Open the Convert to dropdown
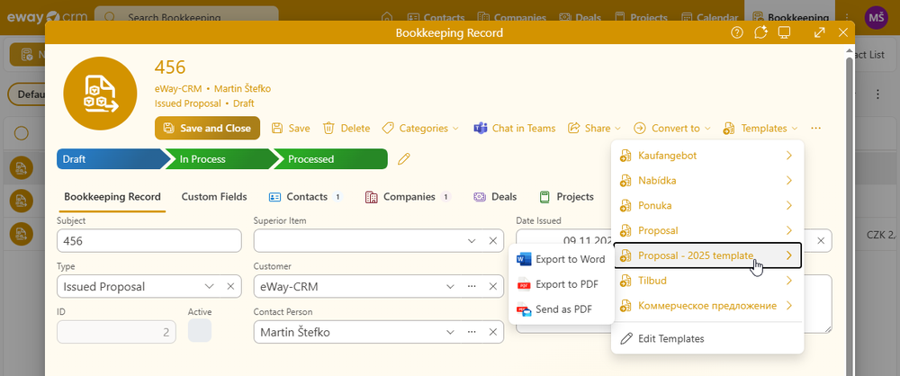The height and width of the screenshot is (376, 900). [671, 129]
